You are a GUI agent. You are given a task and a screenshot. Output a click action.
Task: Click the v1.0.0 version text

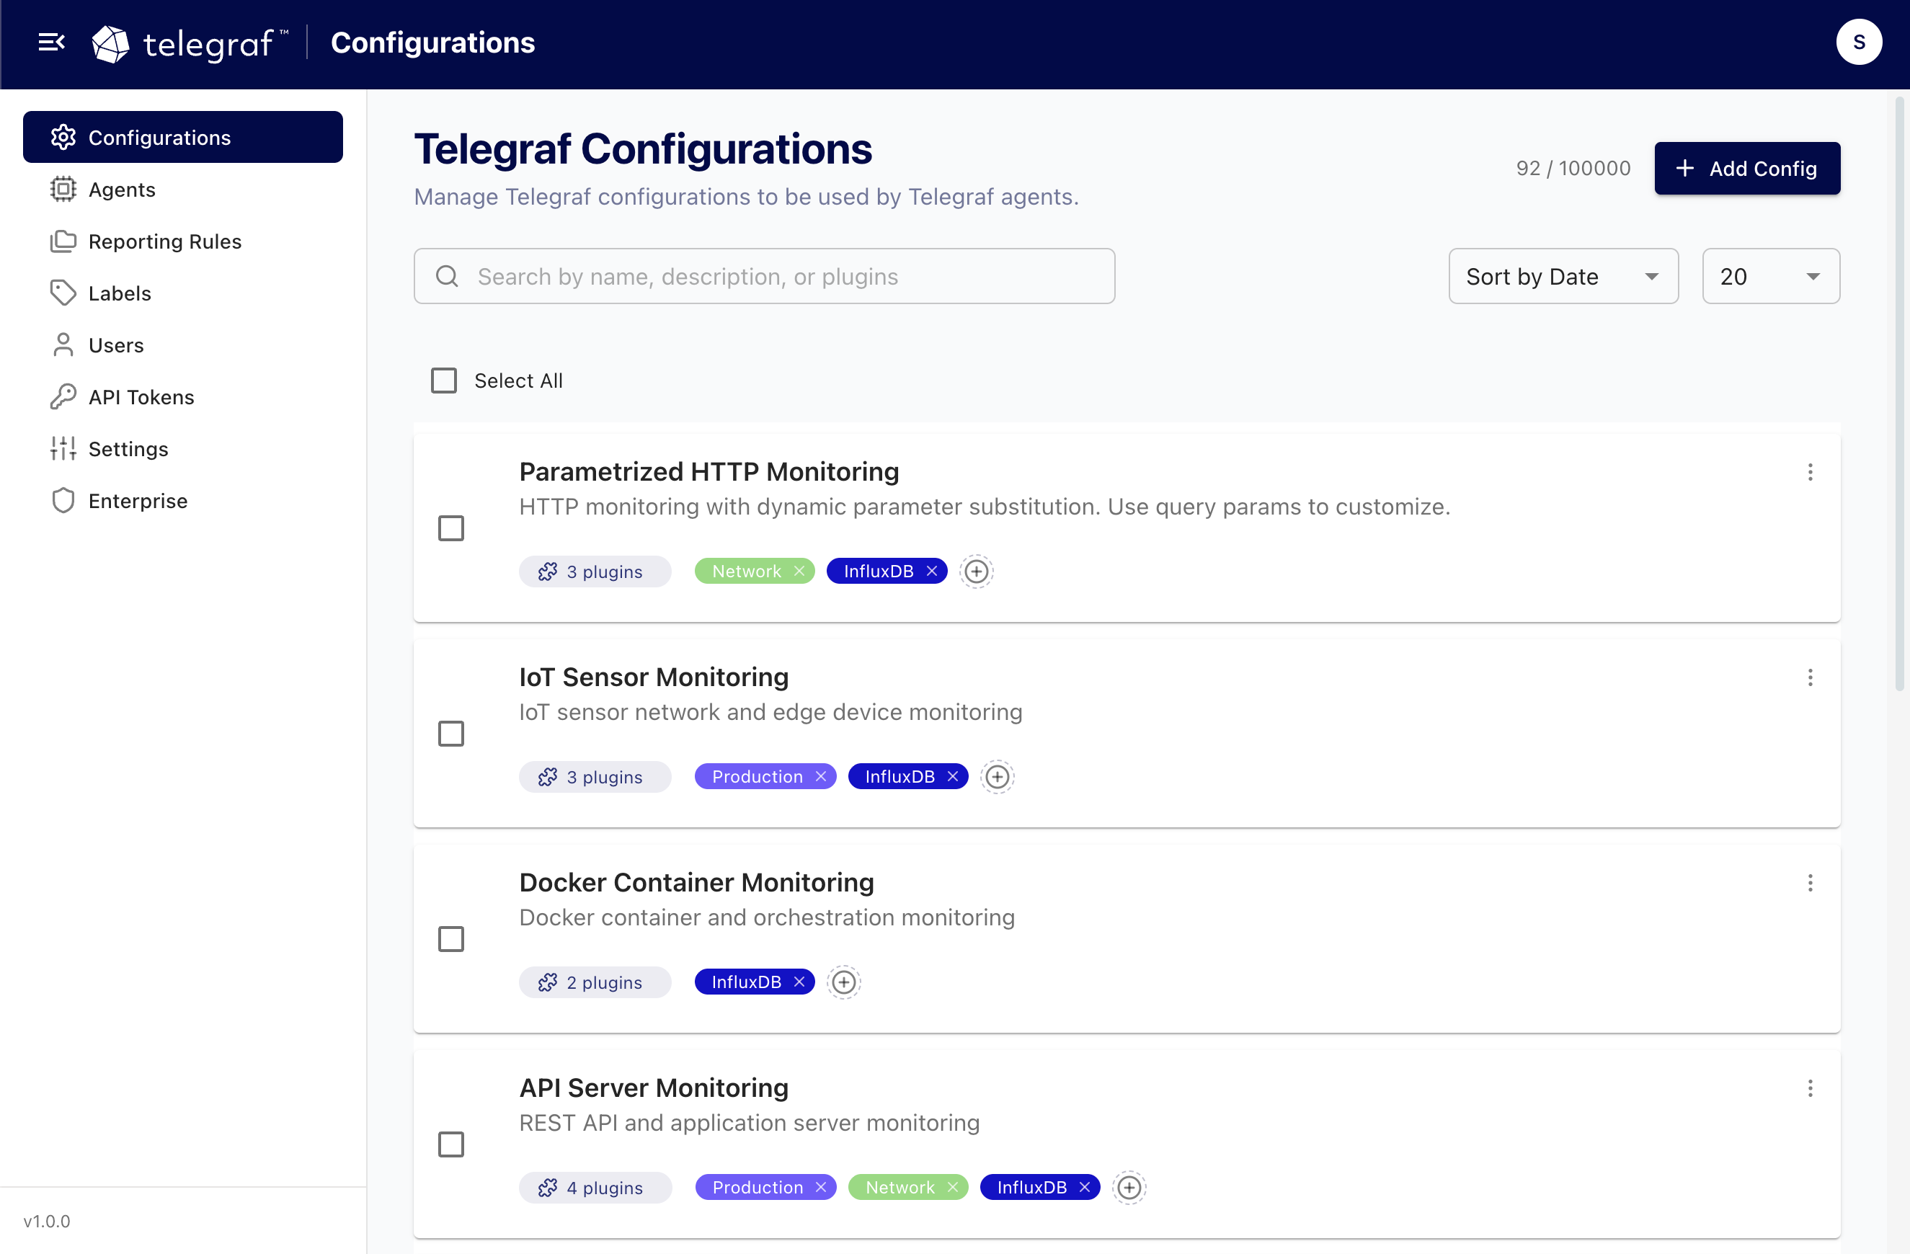(47, 1221)
